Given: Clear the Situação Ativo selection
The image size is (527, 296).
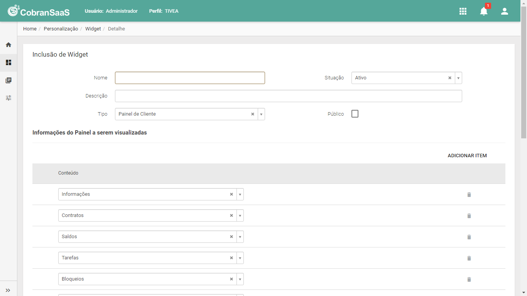Looking at the screenshot, I should (x=450, y=78).
